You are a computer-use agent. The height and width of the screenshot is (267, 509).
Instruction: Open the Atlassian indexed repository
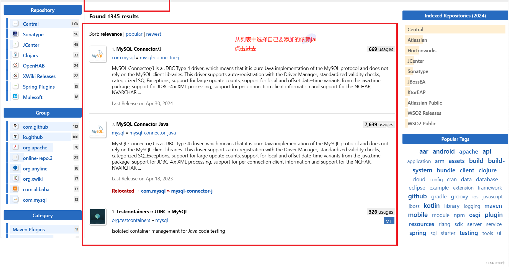(x=417, y=40)
